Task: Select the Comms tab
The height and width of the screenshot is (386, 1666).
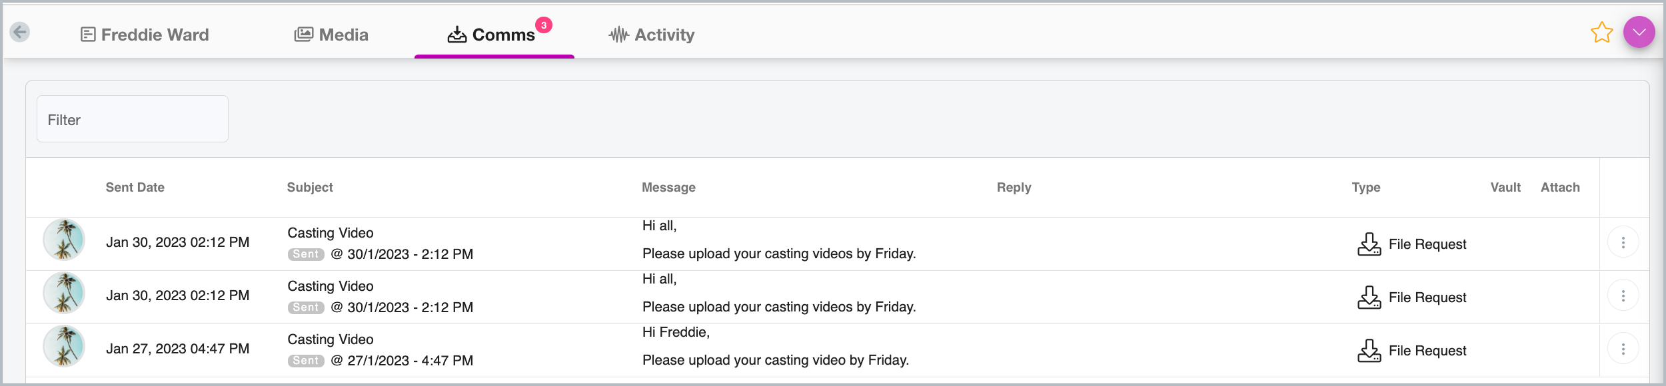Action: click(x=491, y=35)
